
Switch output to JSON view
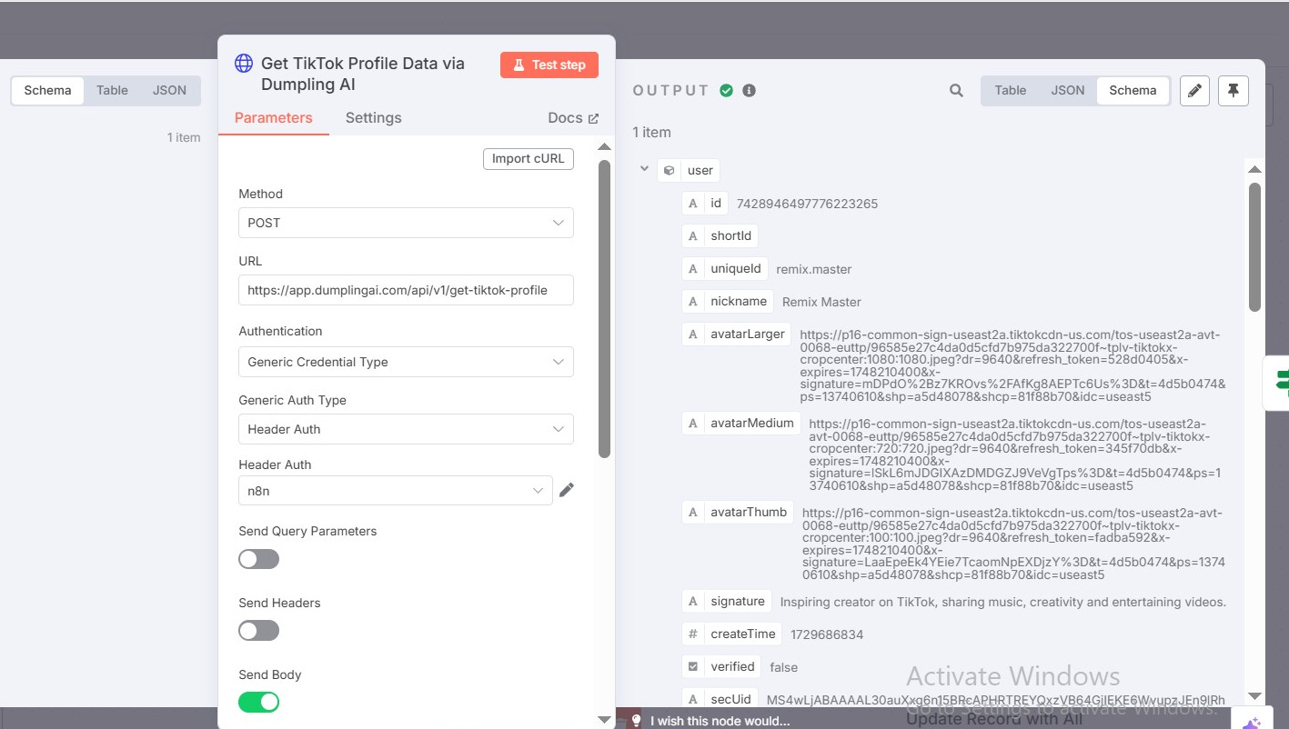1067,90
